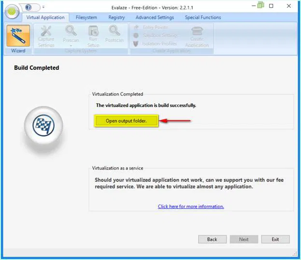This screenshot has width=301, height=260.
Task: Expand the quick access toolbar dropdown arrow
Action: pos(43,7)
